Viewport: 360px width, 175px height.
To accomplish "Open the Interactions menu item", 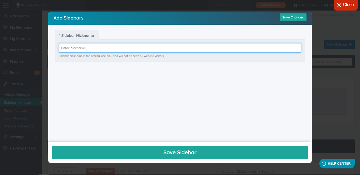I will coord(21,50).
